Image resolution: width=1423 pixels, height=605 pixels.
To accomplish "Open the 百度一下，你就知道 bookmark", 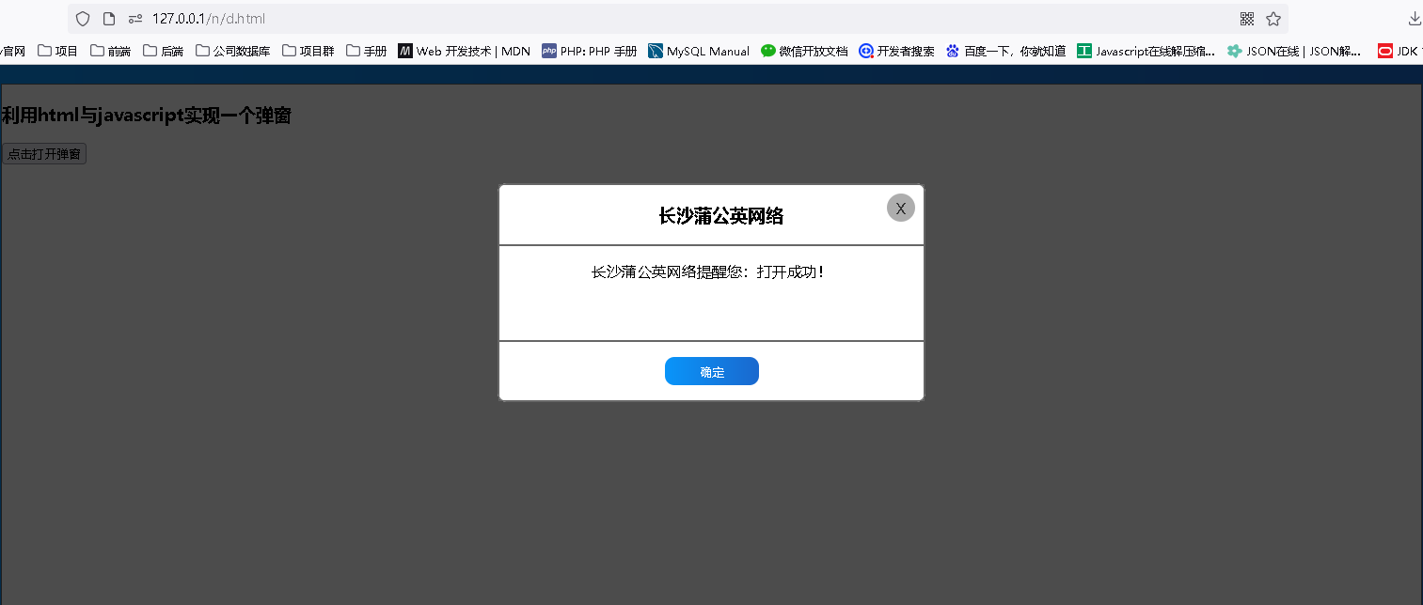I will click(x=1006, y=51).
